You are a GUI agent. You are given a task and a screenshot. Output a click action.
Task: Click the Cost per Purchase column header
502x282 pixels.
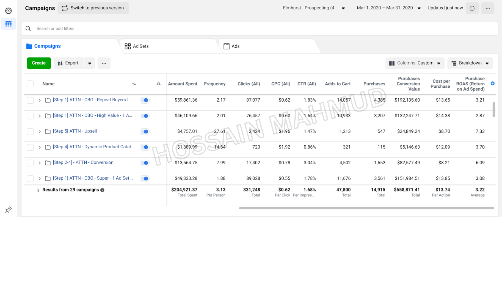440,84
